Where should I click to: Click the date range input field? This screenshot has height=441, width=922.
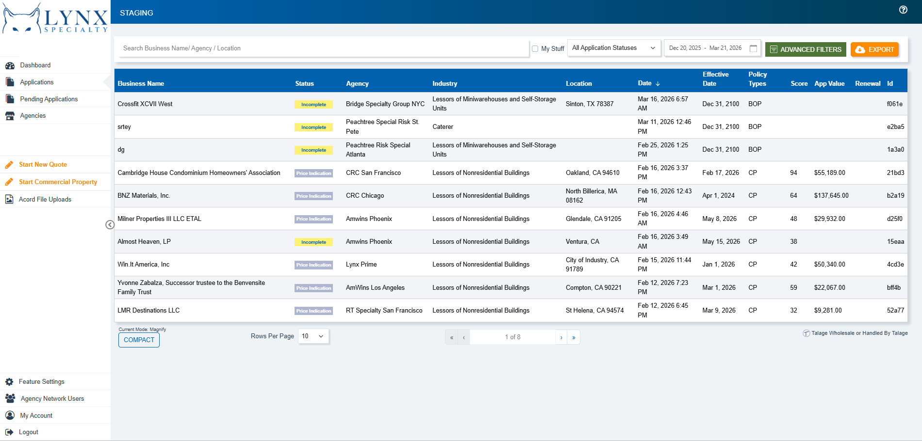pyautogui.click(x=712, y=48)
